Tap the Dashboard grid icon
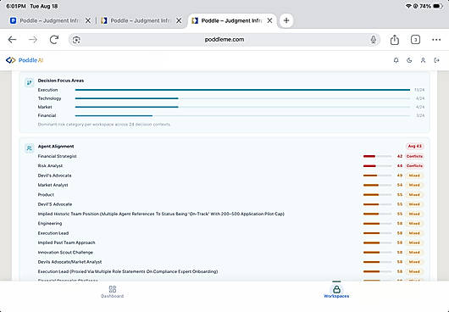The height and width of the screenshot is (312, 449). pyautogui.click(x=113, y=289)
